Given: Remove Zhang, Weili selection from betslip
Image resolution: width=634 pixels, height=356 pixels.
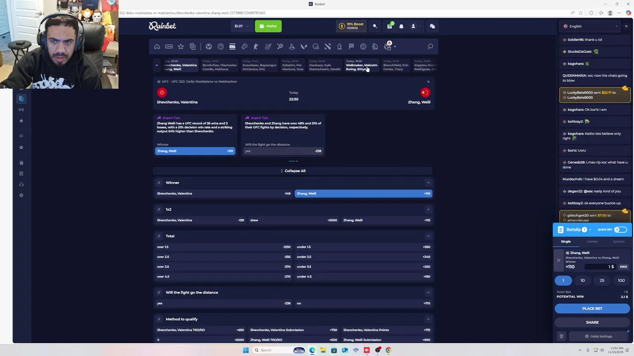Looking at the screenshot, I should tap(558, 260).
